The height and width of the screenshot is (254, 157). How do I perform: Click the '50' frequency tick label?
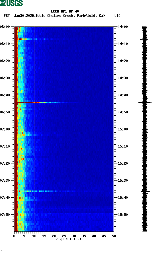point(114,236)
